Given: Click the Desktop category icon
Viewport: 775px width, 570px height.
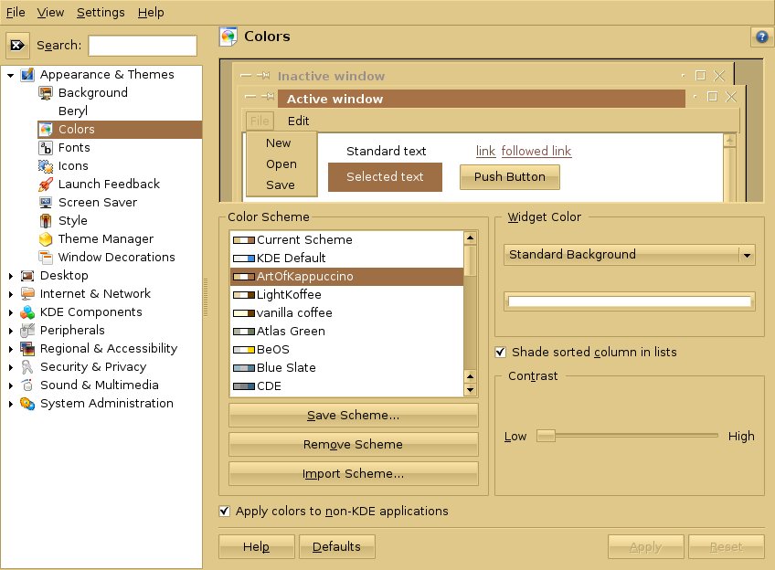Looking at the screenshot, I should point(27,276).
